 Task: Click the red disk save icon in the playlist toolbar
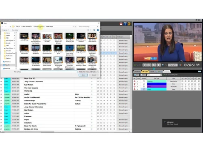[x=121, y=24]
